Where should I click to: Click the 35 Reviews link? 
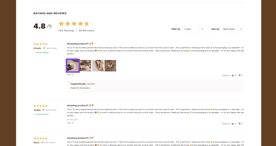(86, 31)
